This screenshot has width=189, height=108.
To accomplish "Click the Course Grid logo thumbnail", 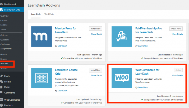I will 42,78.
